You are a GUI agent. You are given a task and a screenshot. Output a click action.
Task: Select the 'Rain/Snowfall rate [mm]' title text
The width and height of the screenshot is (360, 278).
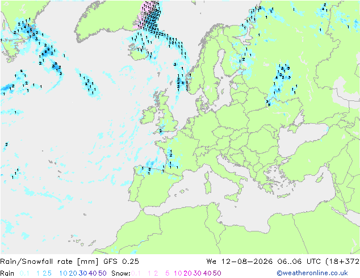tap(49, 262)
